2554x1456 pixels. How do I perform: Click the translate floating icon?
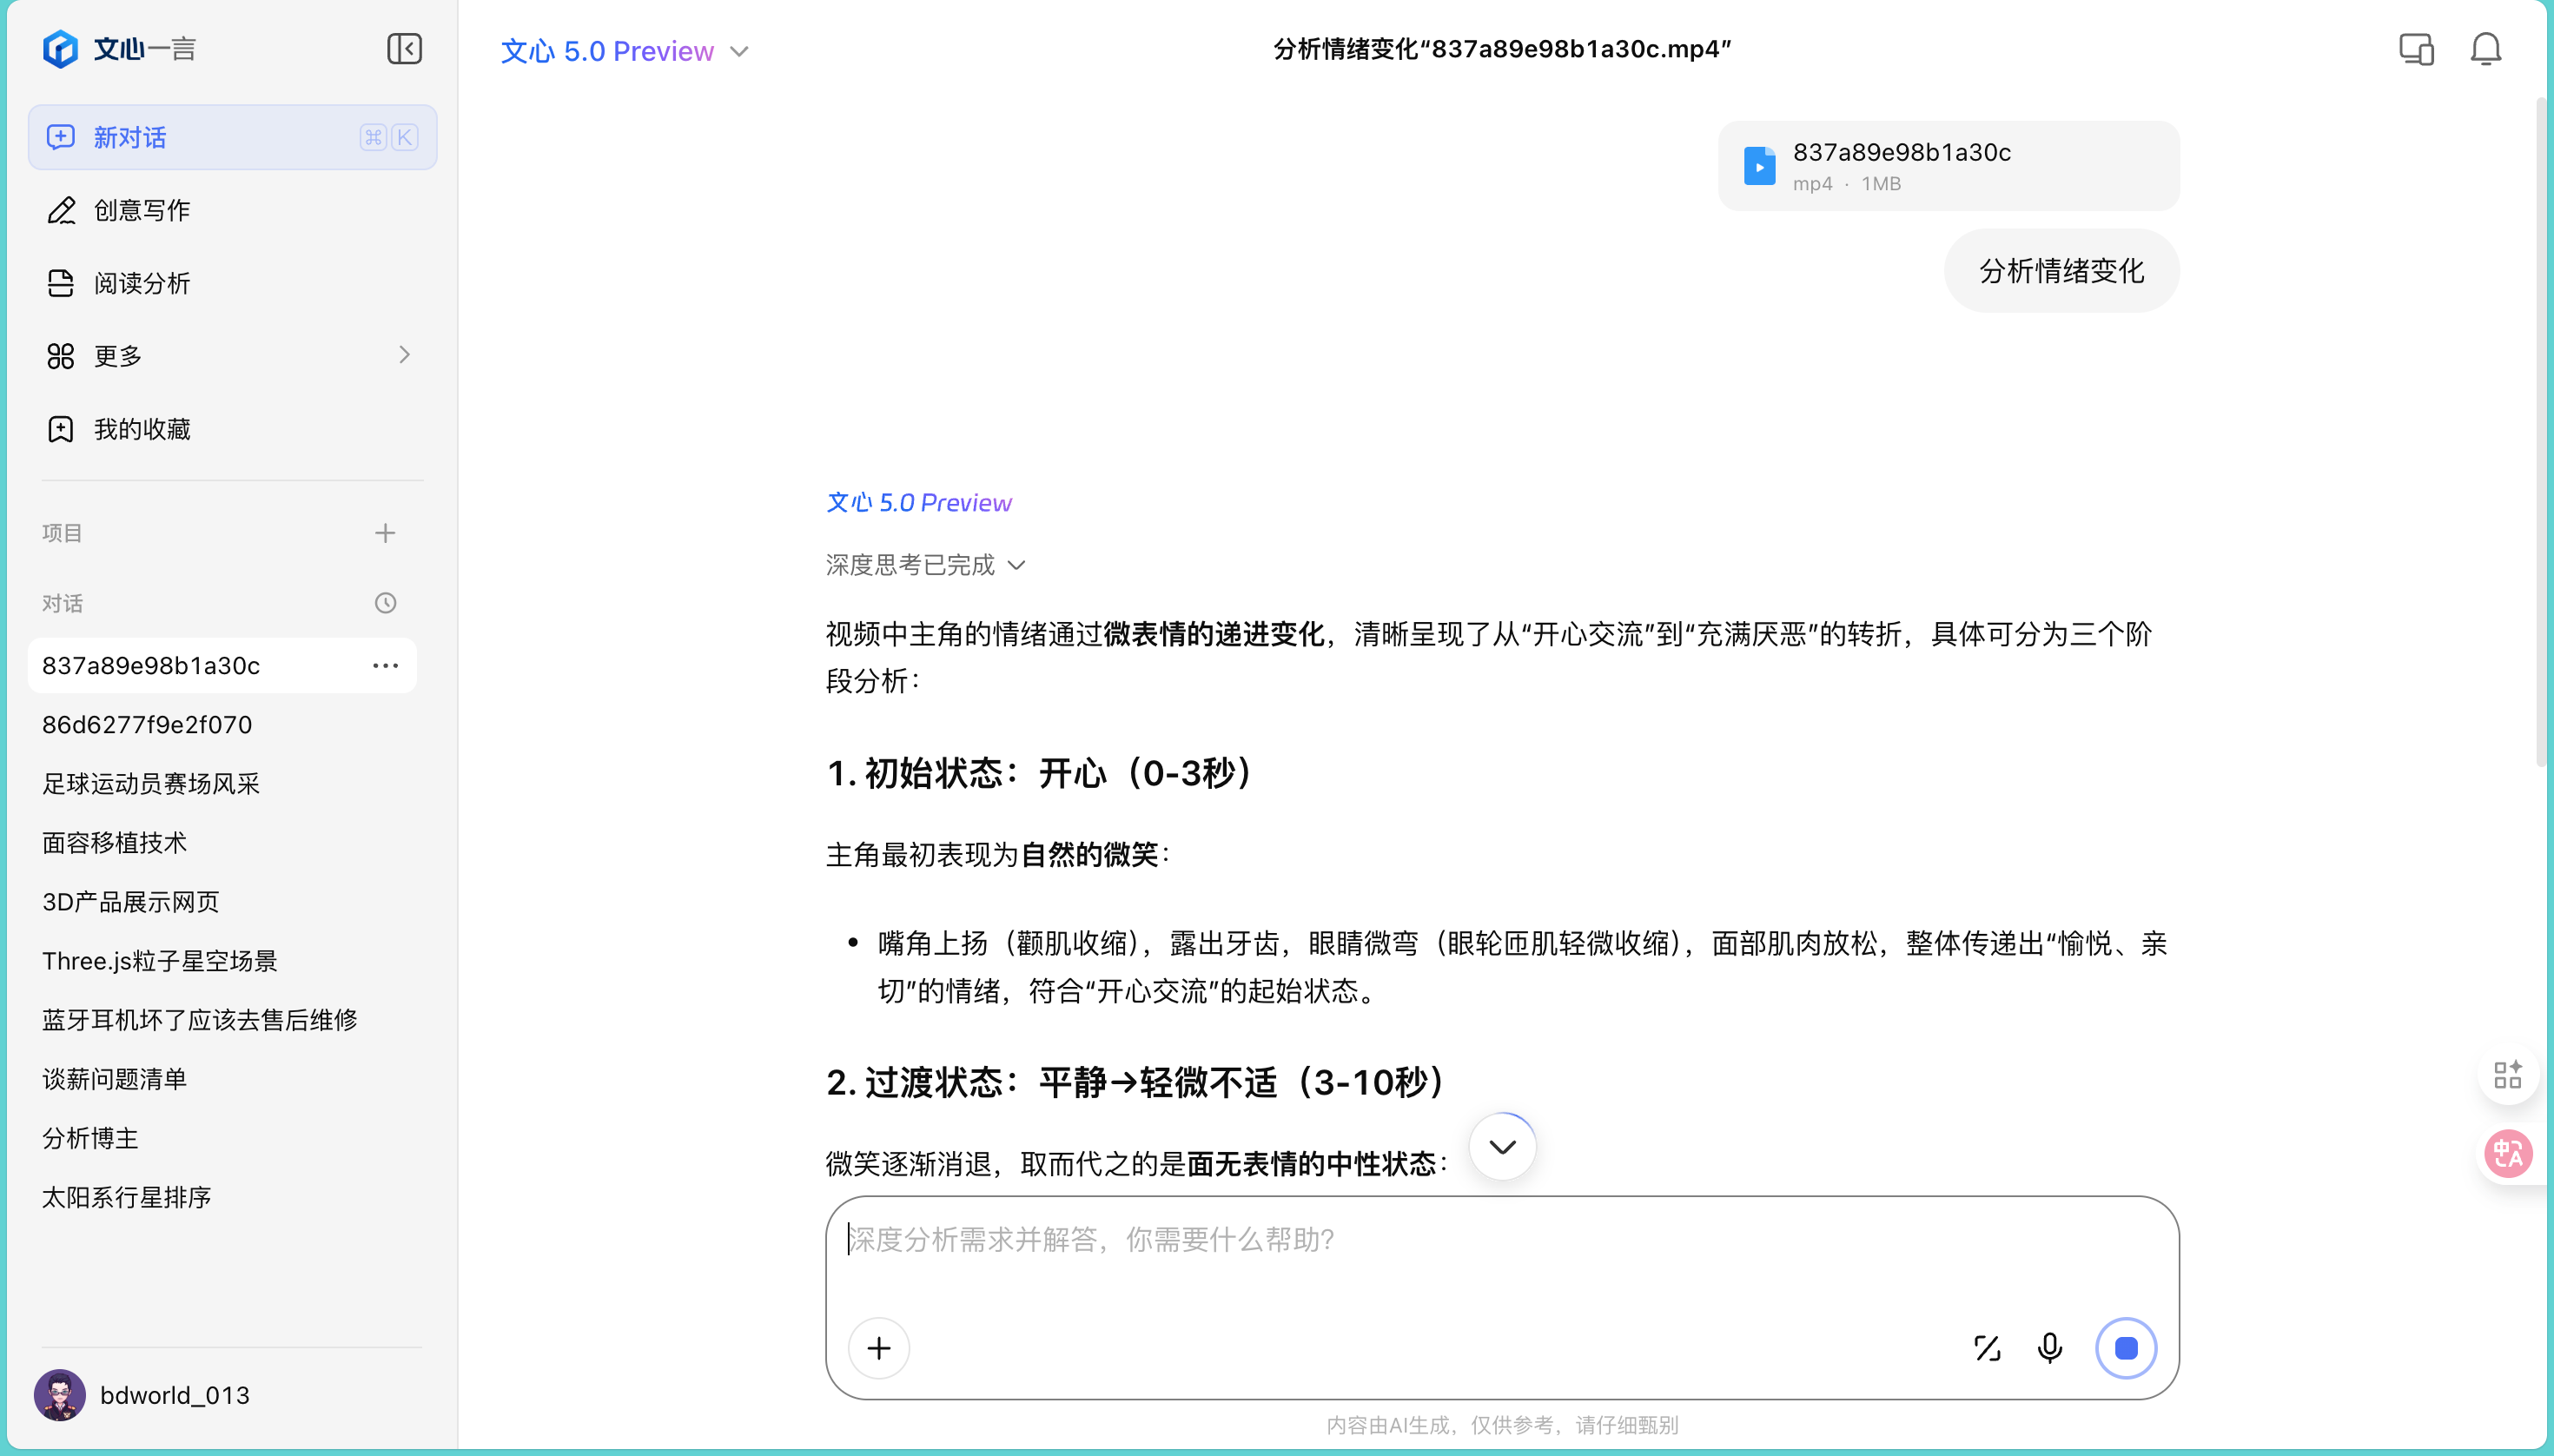click(x=2508, y=1154)
